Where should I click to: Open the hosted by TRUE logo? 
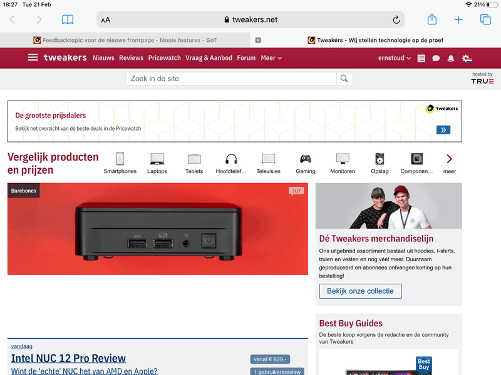482,78
